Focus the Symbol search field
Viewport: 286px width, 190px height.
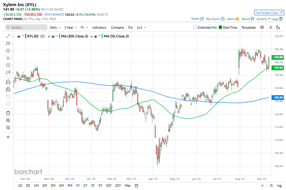(26, 27)
